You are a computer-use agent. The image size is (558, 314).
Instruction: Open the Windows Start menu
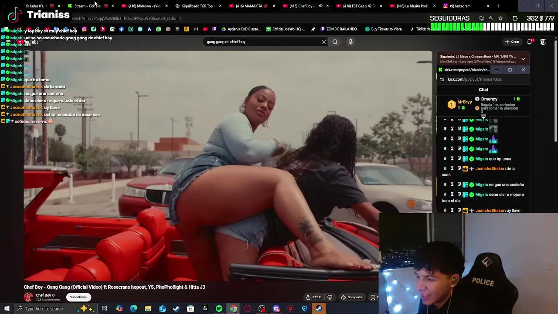[7, 309]
